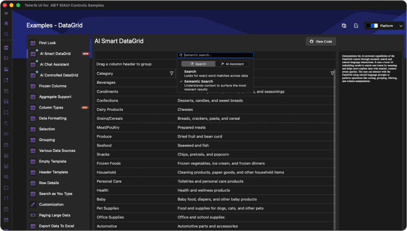Open the Header Template example
This screenshot has width=407, height=231.
(x=58, y=172)
